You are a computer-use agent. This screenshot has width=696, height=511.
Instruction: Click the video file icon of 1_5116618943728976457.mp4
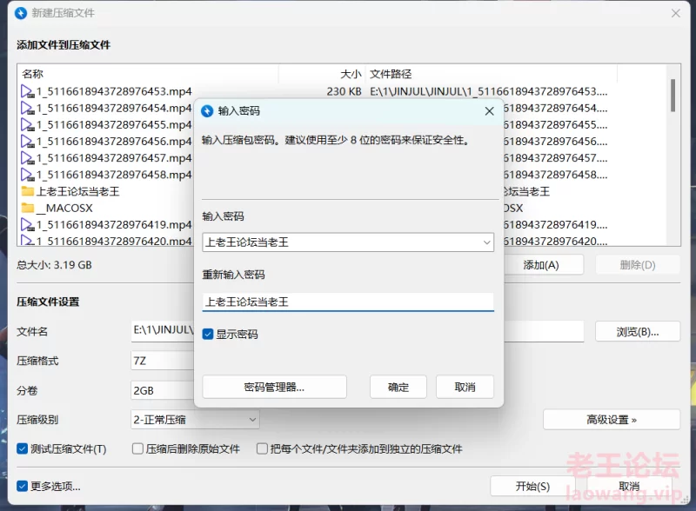[28, 158]
